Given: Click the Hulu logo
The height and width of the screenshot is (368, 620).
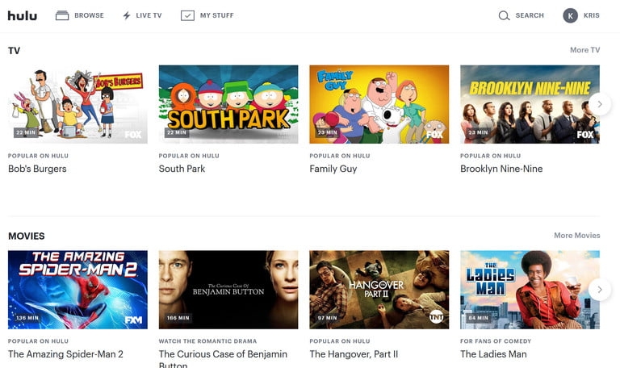Looking at the screenshot, I should 23,15.
